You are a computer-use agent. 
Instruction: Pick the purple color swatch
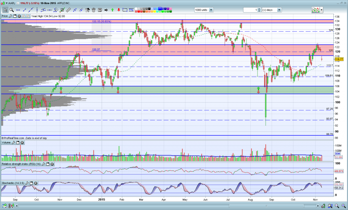pos(168,9)
